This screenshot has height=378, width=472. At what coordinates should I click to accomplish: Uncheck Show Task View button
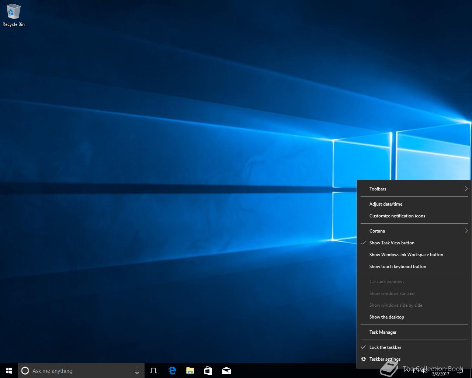(x=392, y=243)
